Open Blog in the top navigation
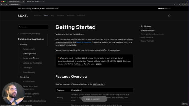 point(53,16)
